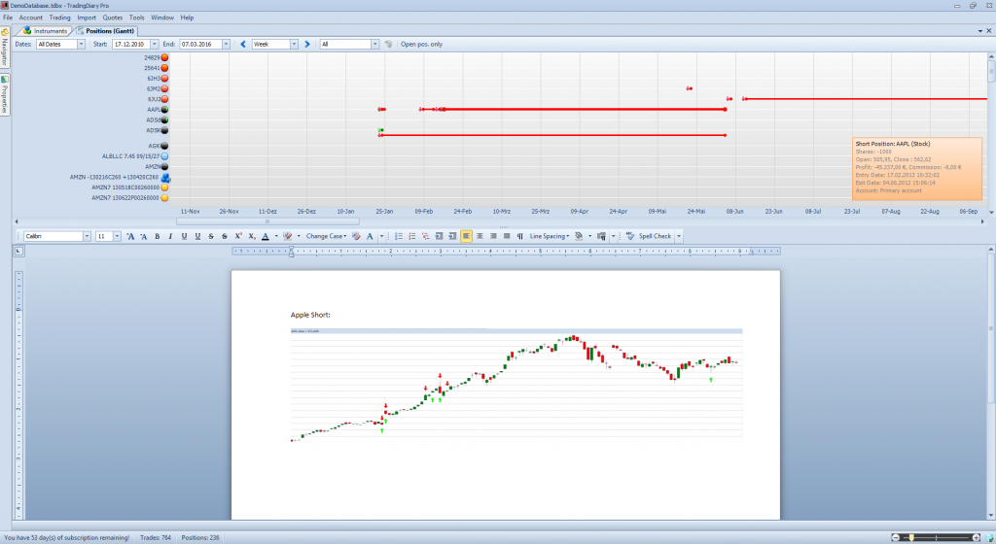Open the Tools menu
Screen dimensions: 996x544
136,17
